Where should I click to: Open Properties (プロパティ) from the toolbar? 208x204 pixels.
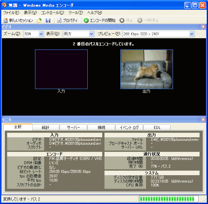(x=67, y=20)
